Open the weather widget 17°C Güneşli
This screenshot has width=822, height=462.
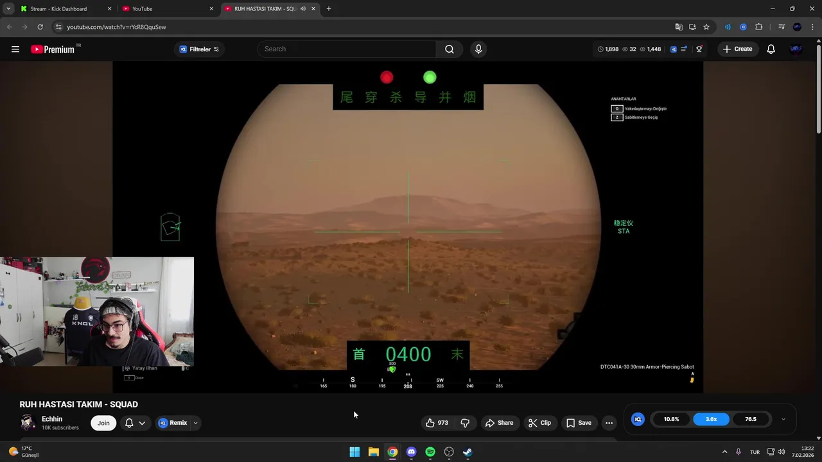[x=23, y=452]
